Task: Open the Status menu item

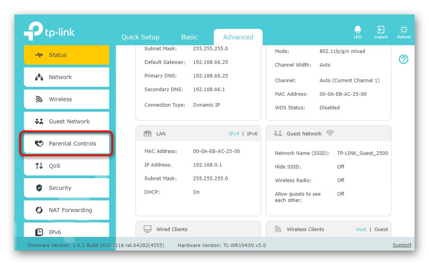Action: [x=66, y=55]
